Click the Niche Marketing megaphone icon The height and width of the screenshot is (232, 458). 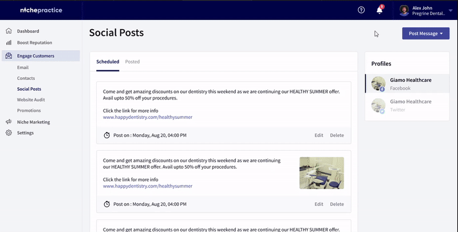[9, 122]
